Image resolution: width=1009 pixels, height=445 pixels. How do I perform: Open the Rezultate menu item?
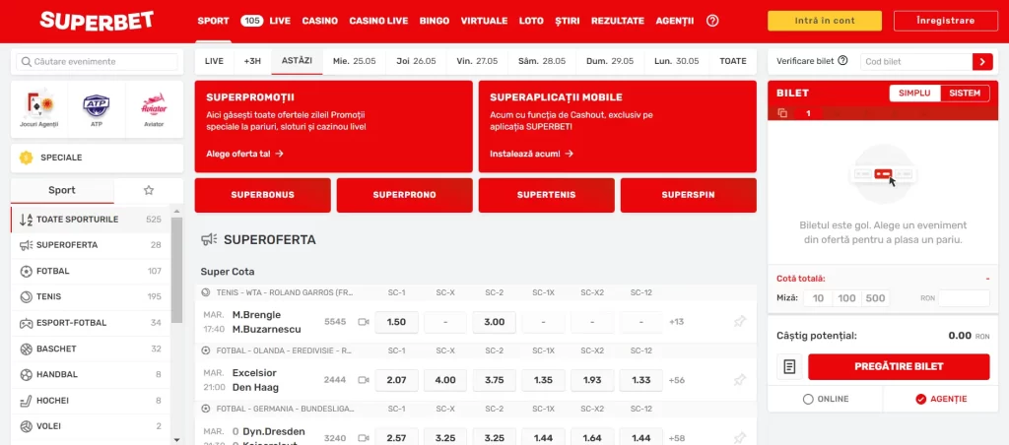pyautogui.click(x=618, y=21)
